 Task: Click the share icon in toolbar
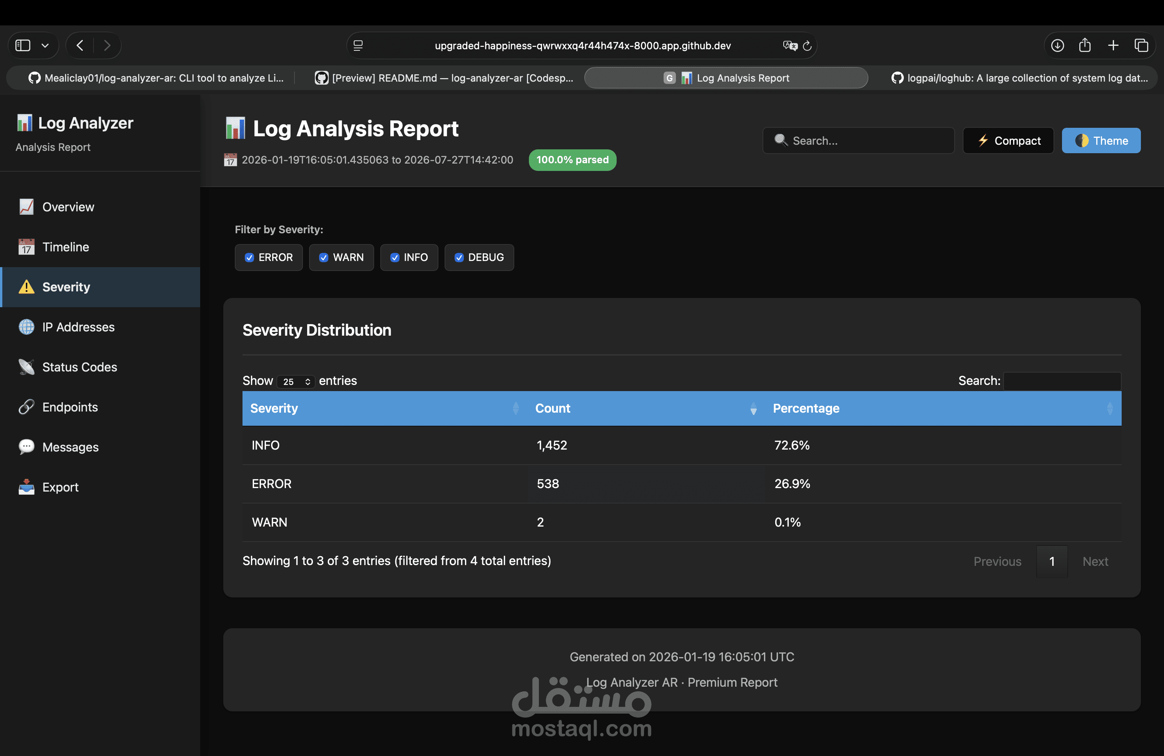click(x=1085, y=45)
